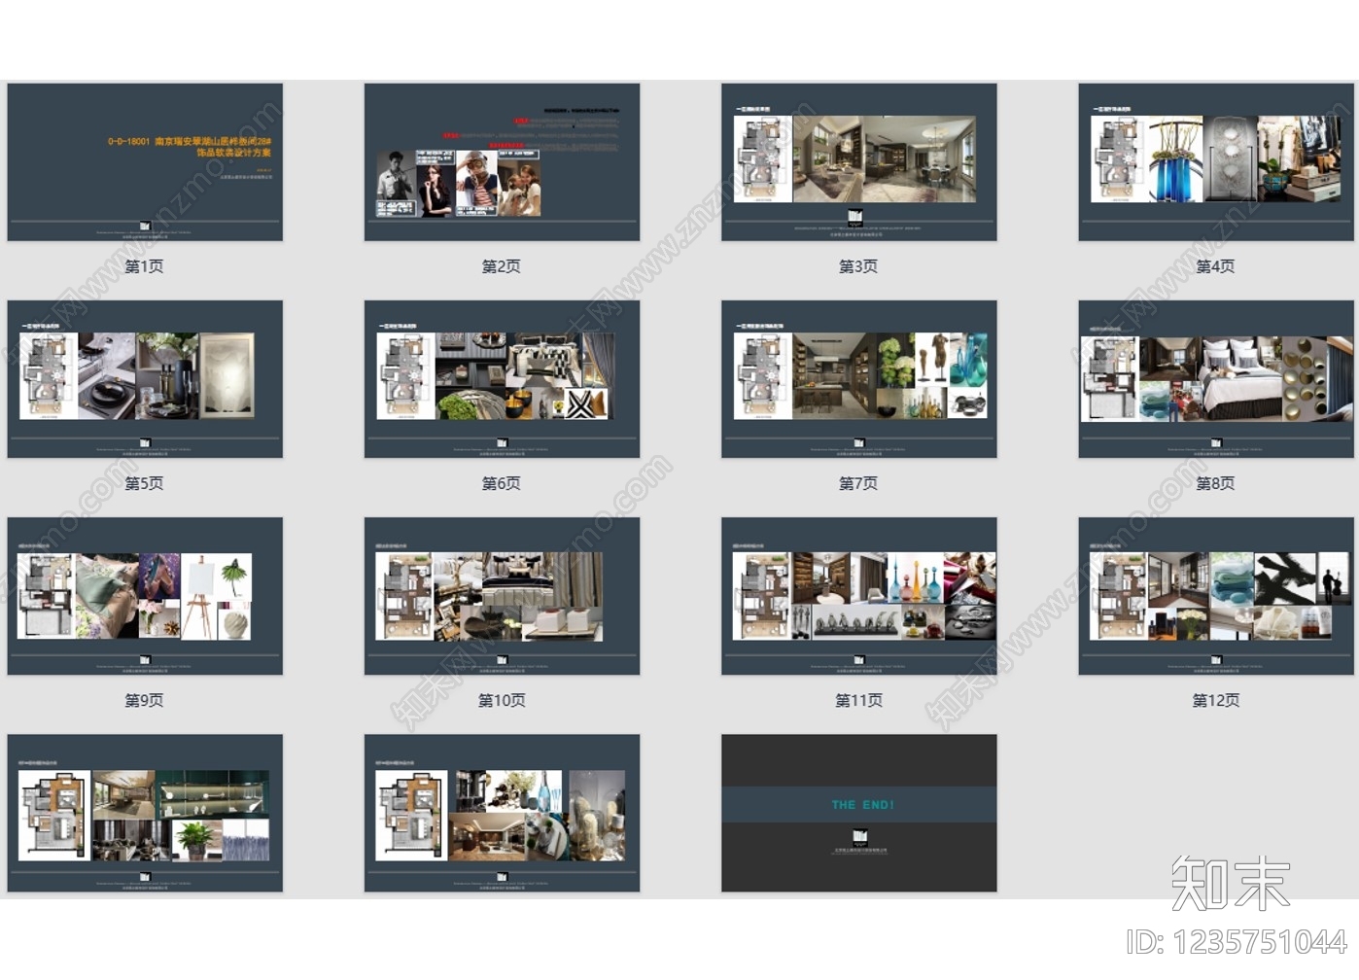Click the '第3页' page label
The image size is (1359, 980).
pyautogui.click(x=858, y=266)
